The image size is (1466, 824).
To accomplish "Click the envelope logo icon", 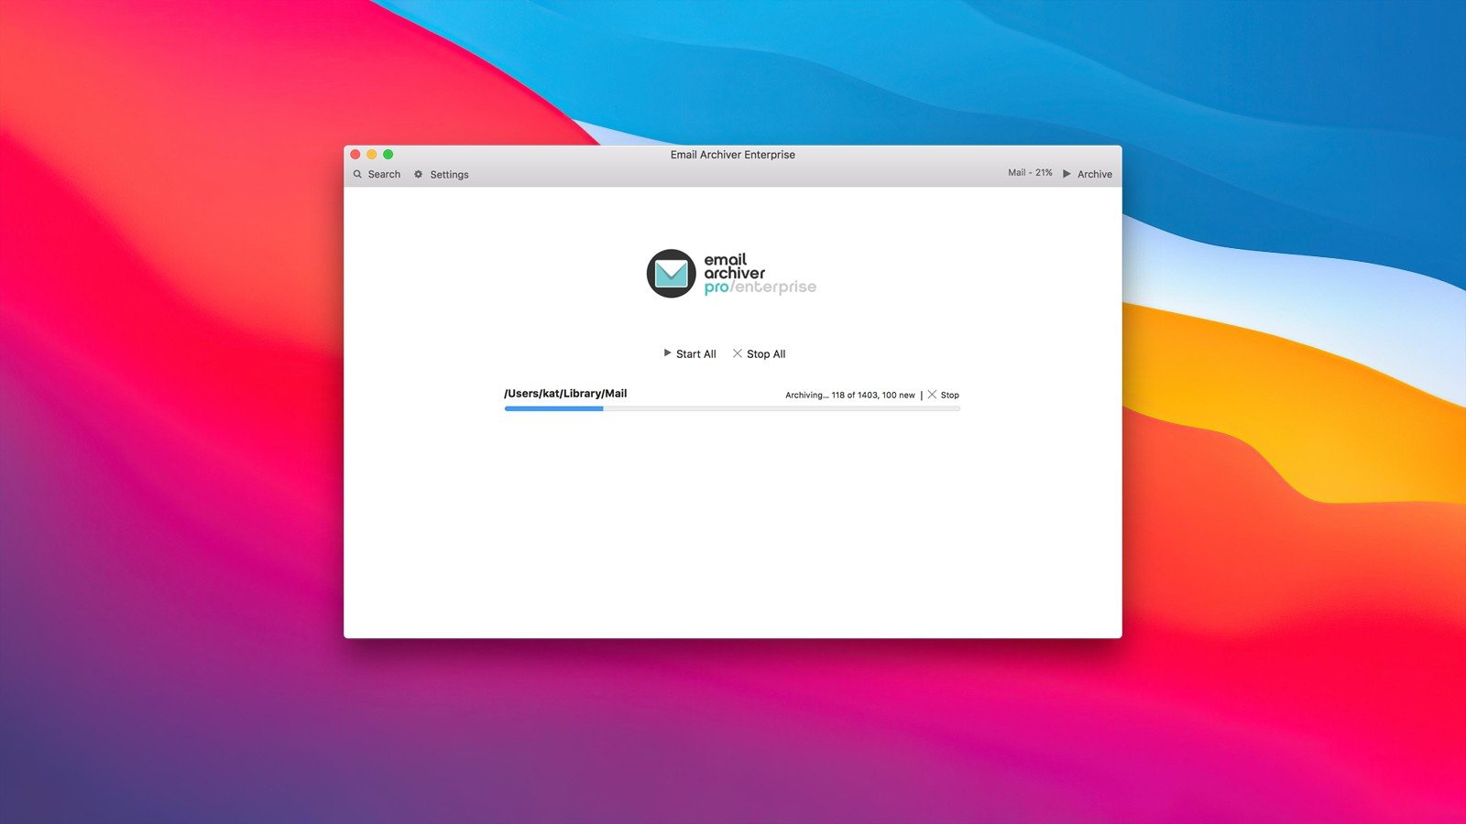I will [671, 274].
